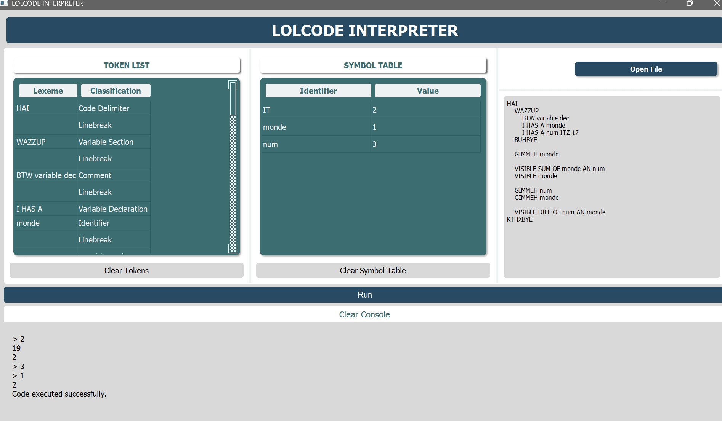
Task: Click the value 1 for monde
Action: pos(426,127)
